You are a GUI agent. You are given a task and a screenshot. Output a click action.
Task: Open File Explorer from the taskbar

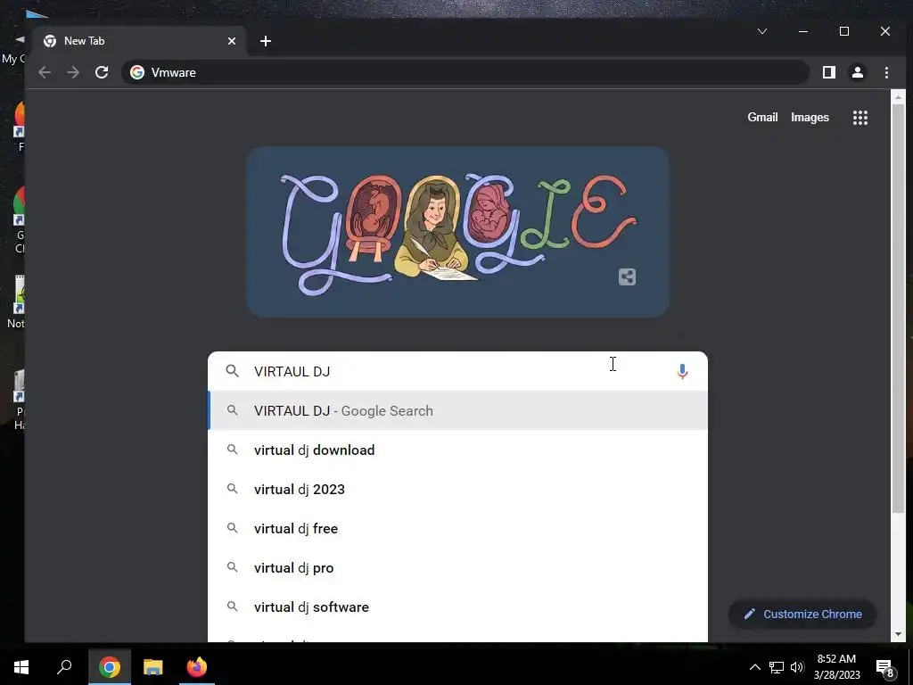153,667
